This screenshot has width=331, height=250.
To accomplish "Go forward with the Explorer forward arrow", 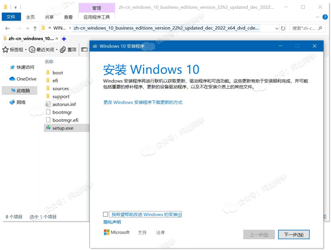I will [x=19, y=28].
